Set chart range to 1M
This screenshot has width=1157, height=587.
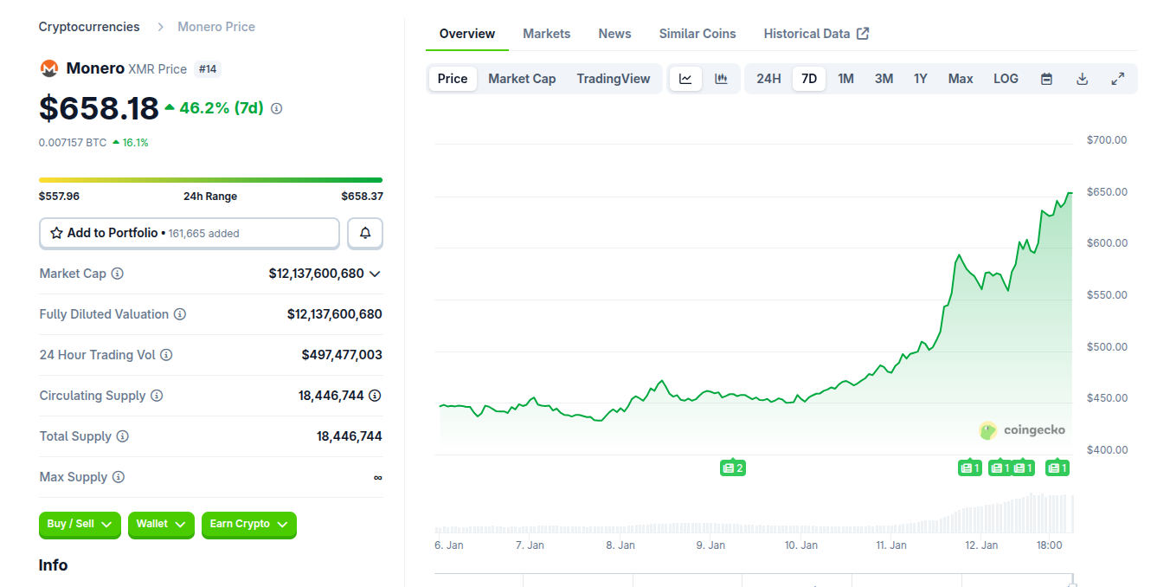tap(845, 79)
